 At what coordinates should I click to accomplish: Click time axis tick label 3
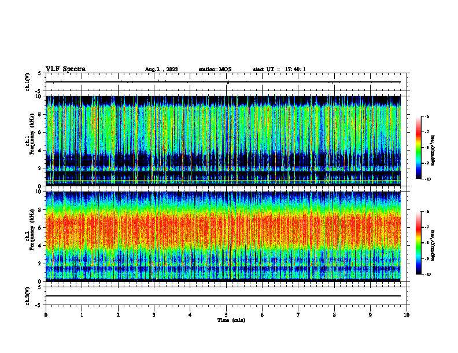click(154, 315)
